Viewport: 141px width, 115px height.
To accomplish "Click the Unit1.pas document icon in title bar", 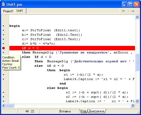I will click(4, 4).
